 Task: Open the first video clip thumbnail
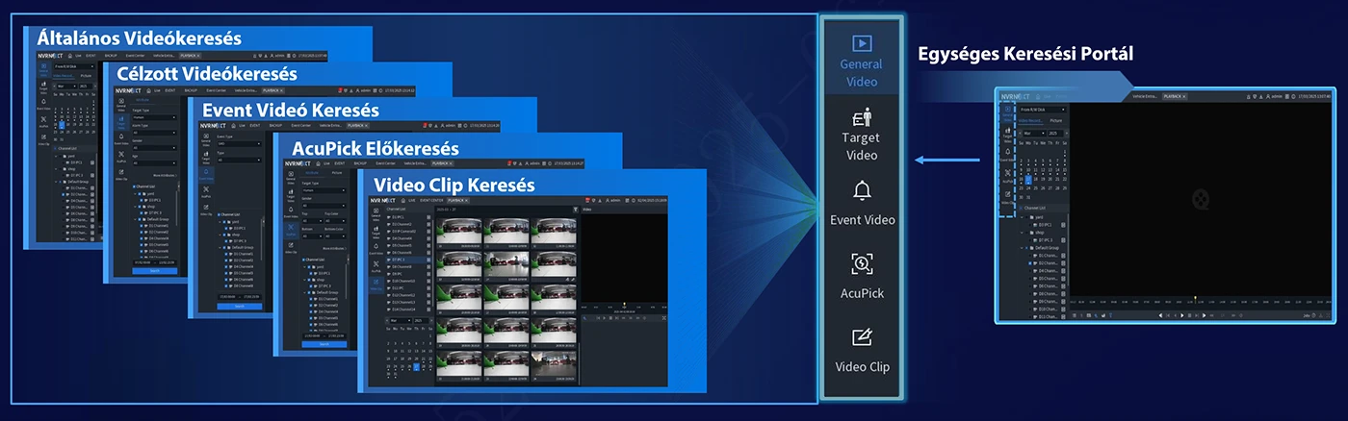click(x=457, y=233)
